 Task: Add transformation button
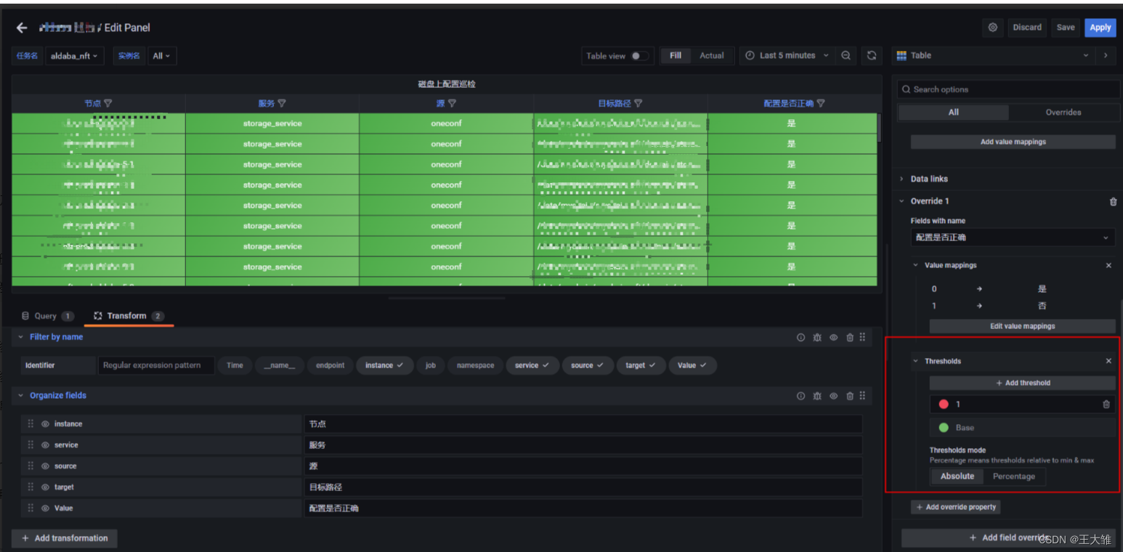[x=65, y=538]
